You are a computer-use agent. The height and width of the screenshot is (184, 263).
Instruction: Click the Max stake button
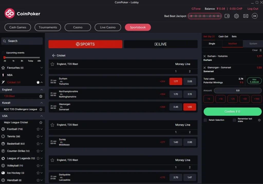(x=254, y=81)
